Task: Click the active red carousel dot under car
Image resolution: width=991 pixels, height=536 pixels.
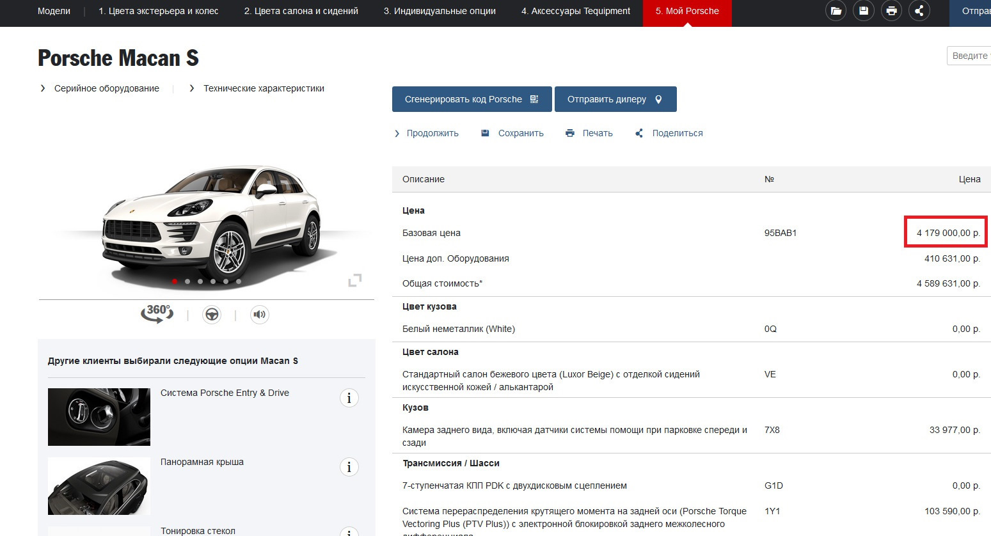Action: coord(175,281)
